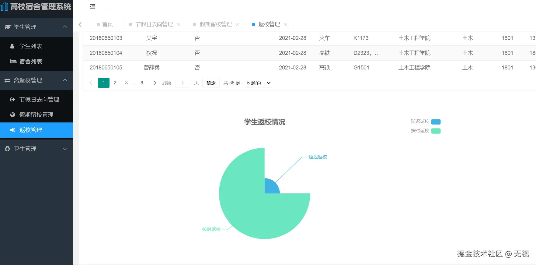Click the name 曾静柔 in the table
The height and width of the screenshot is (265, 536).
(151, 68)
